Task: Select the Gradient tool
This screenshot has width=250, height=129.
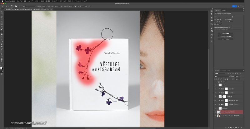Action: click(x=2, y=41)
